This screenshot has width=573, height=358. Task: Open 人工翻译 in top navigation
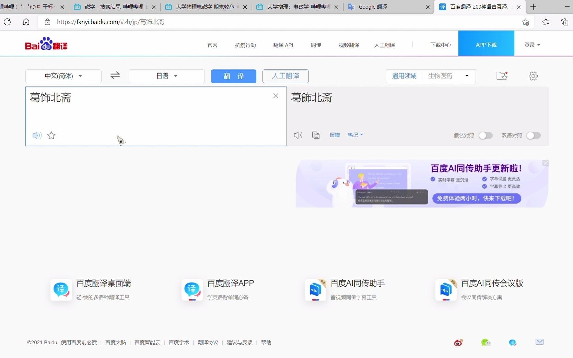coord(385,45)
